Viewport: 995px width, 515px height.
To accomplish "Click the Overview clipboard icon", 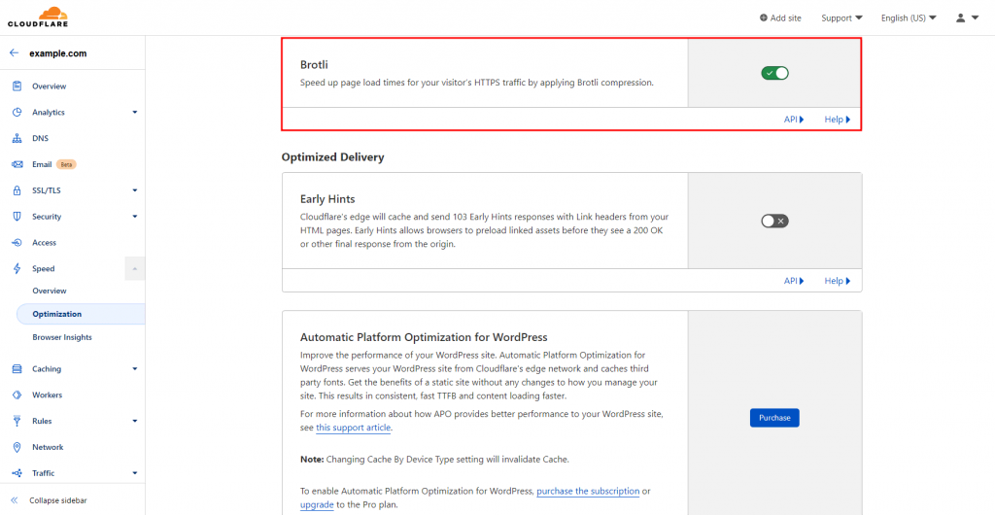I will point(17,86).
